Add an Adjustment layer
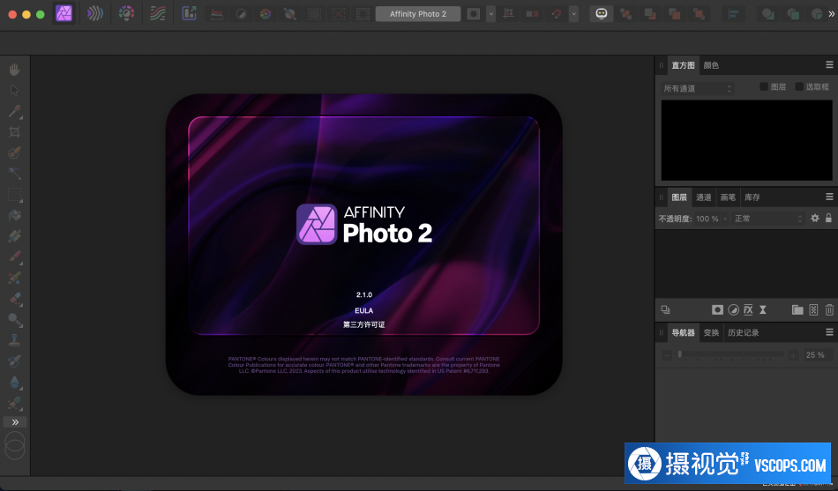Image resolution: width=838 pixels, height=491 pixels. 734,309
